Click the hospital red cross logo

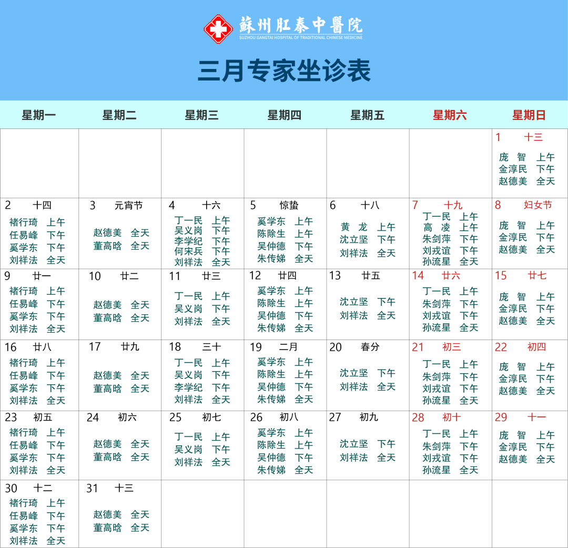point(218,29)
